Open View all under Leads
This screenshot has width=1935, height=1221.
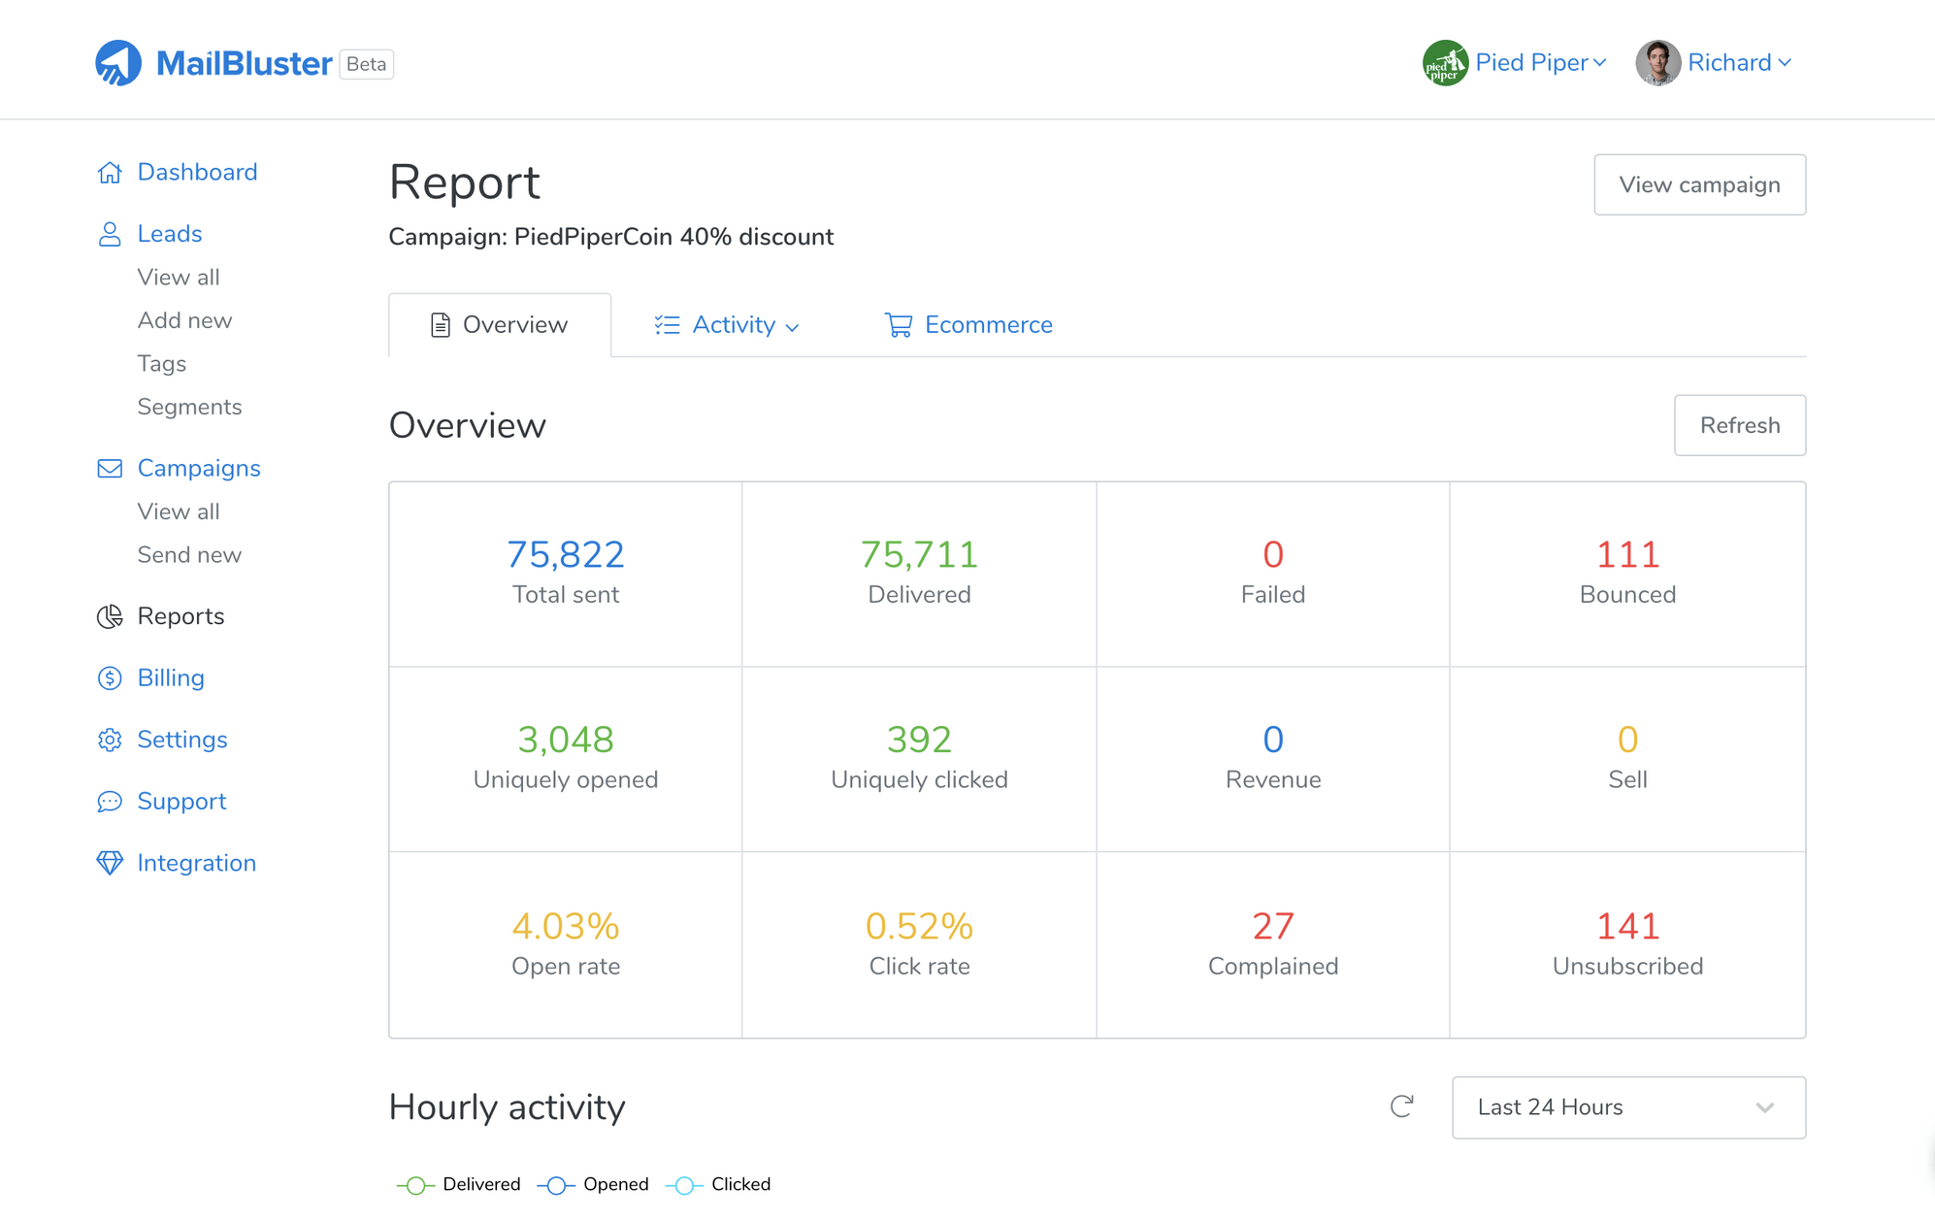tap(179, 278)
